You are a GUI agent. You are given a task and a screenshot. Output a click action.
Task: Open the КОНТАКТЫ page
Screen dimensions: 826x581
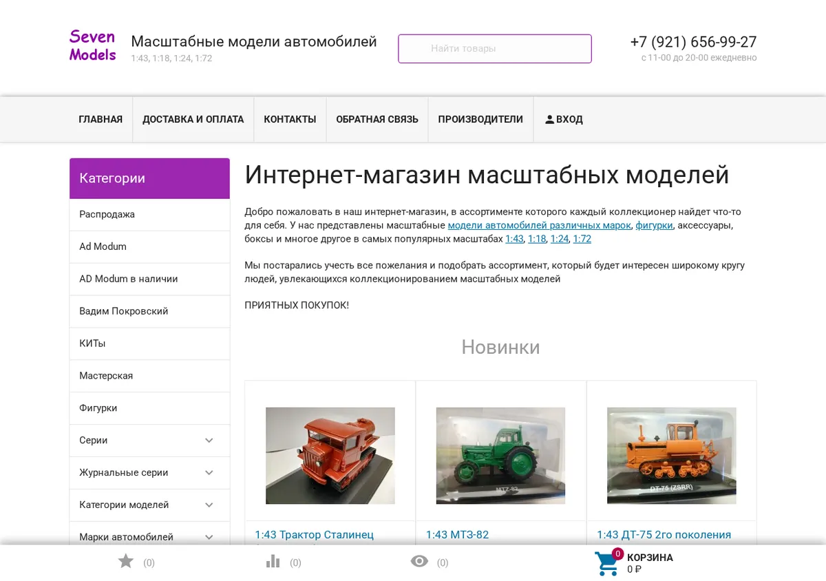[x=290, y=120]
